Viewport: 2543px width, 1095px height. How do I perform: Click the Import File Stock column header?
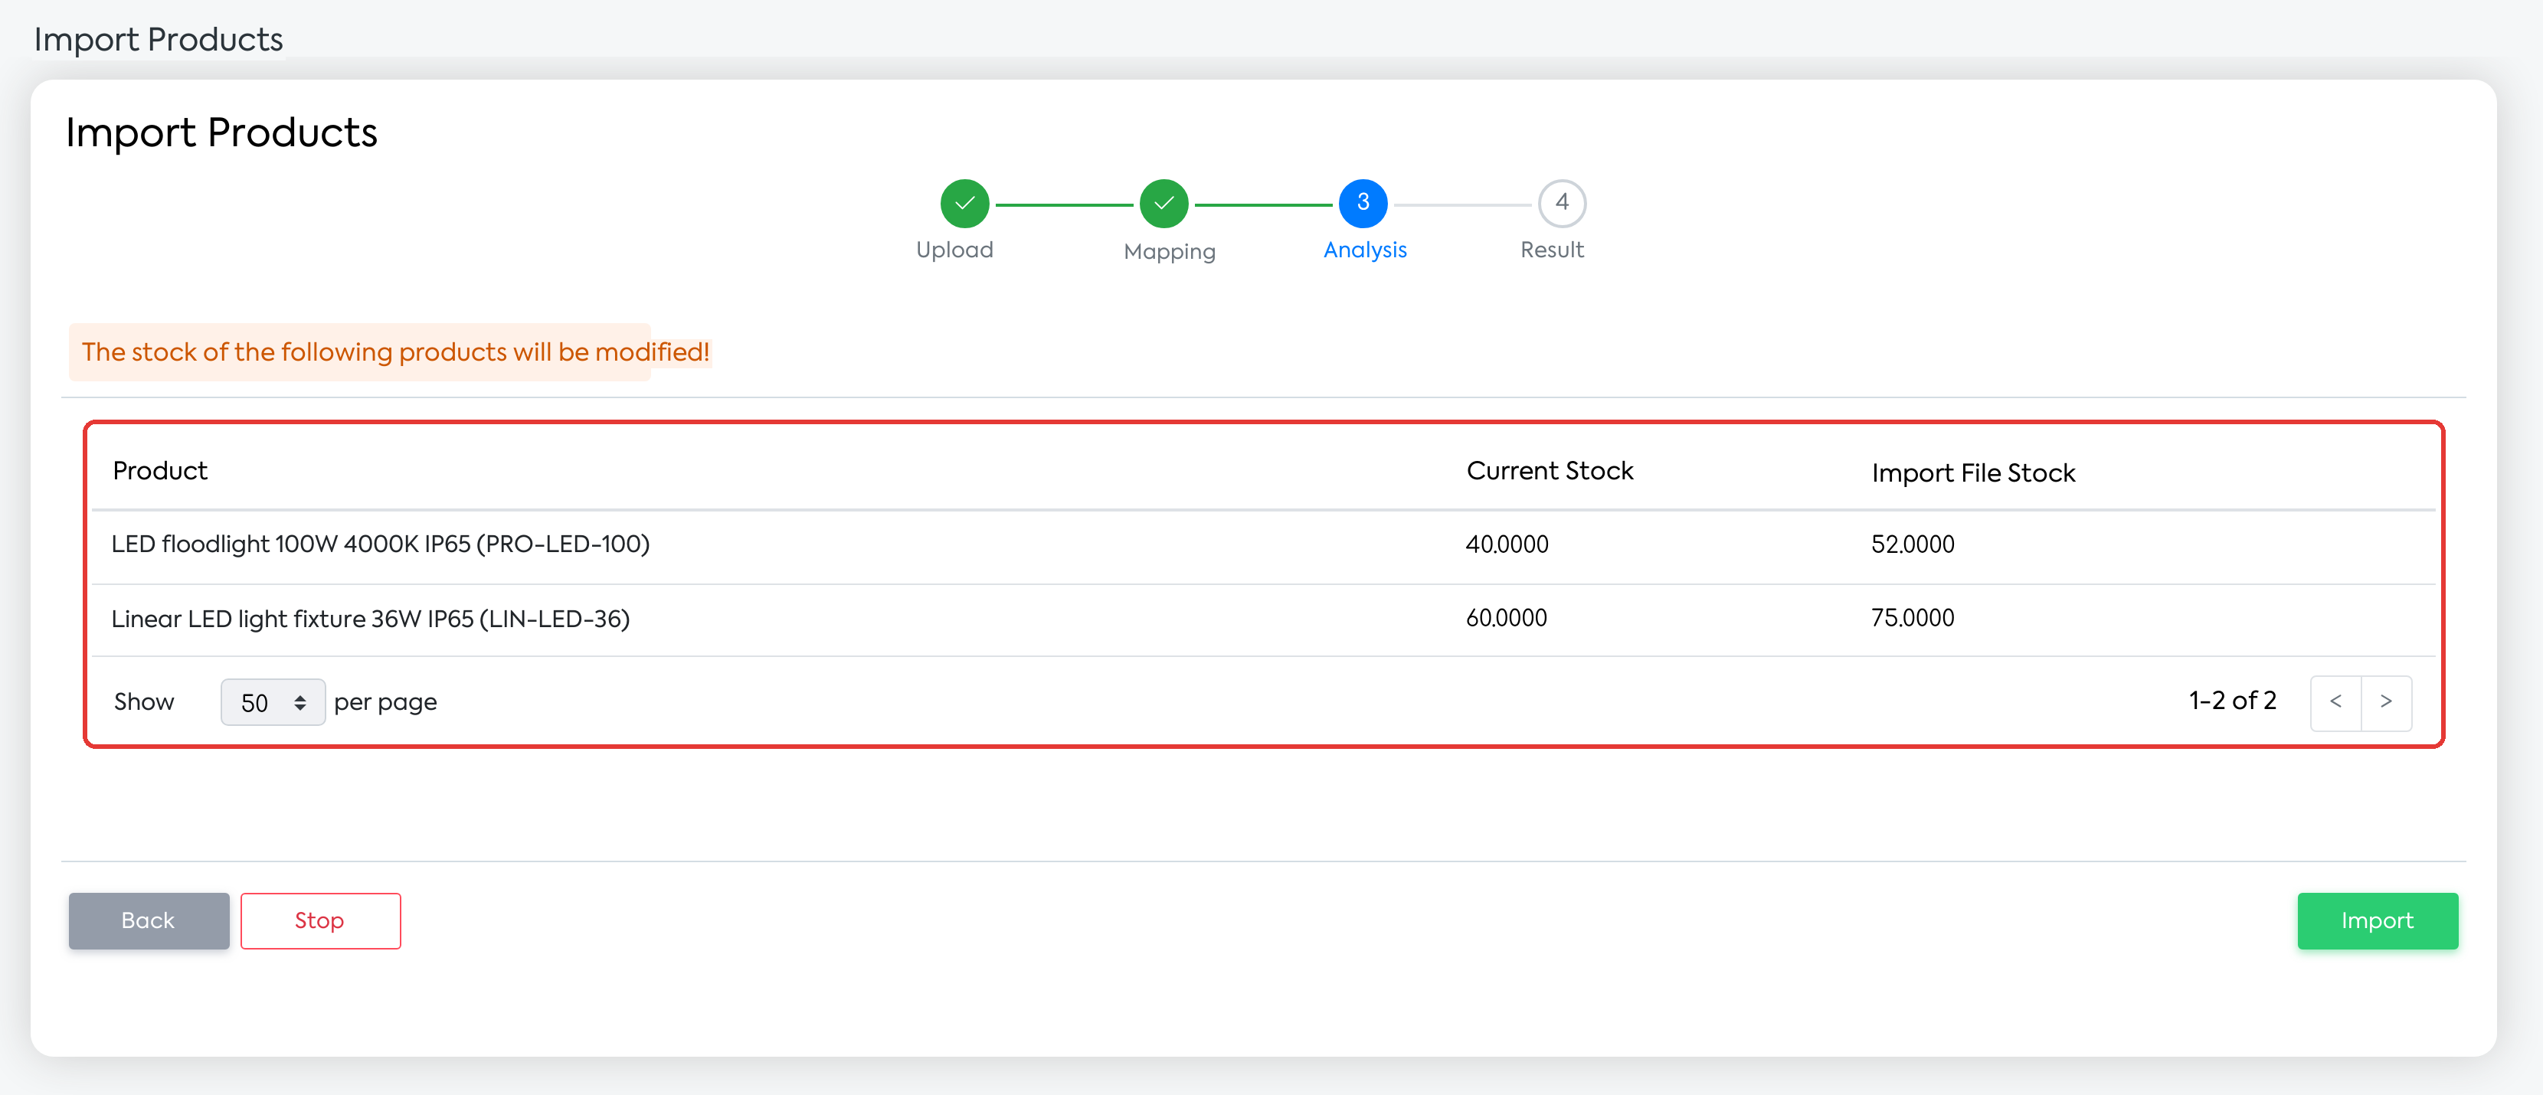1973,472
